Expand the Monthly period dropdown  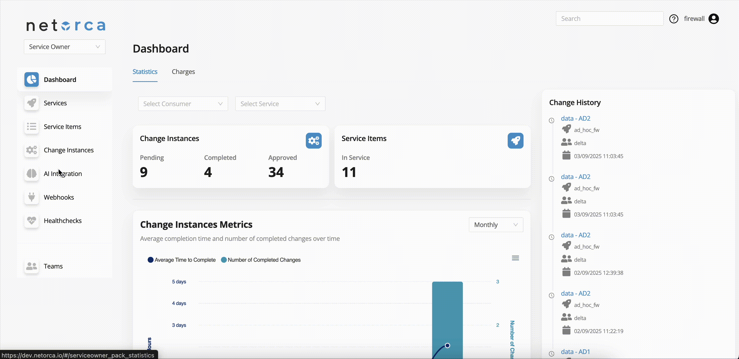[x=495, y=225]
